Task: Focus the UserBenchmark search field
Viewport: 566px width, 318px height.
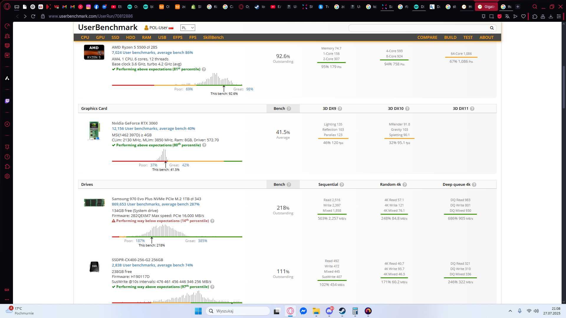Action: coord(419,28)
